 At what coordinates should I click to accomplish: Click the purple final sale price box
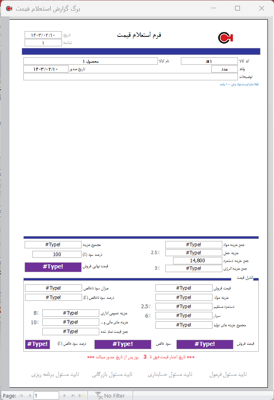(x=53, y=267)
